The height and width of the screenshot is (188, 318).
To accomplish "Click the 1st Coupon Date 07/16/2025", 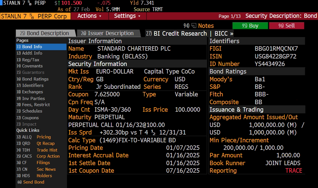I will pos(183,171).
